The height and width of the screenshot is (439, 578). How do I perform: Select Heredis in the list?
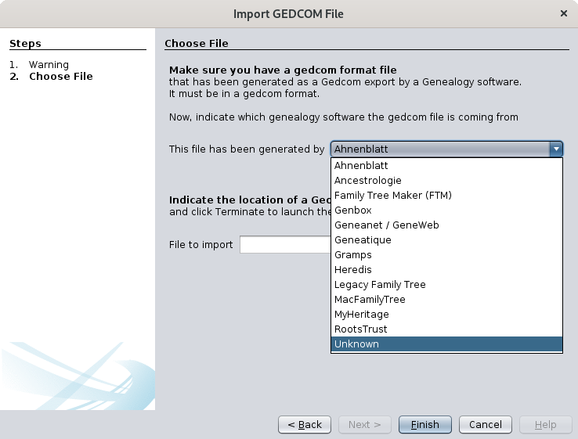point(446,270)
